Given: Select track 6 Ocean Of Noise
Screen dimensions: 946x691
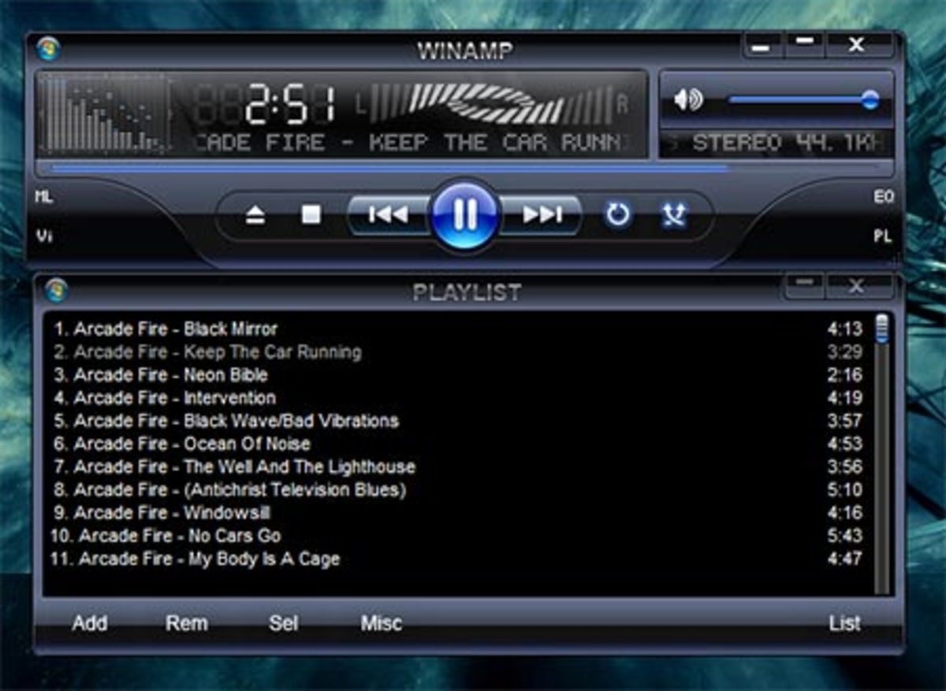Looking at the screenshot, I should coord(458,444).
